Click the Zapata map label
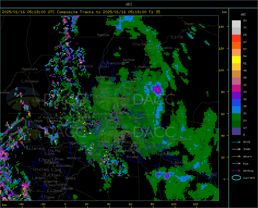Viewport: 258px width, 208px height. 70,178
